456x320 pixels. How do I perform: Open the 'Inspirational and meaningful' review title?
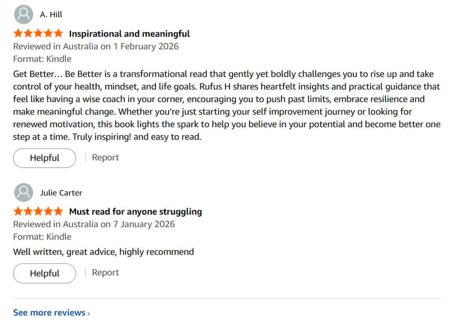point(129,34)
